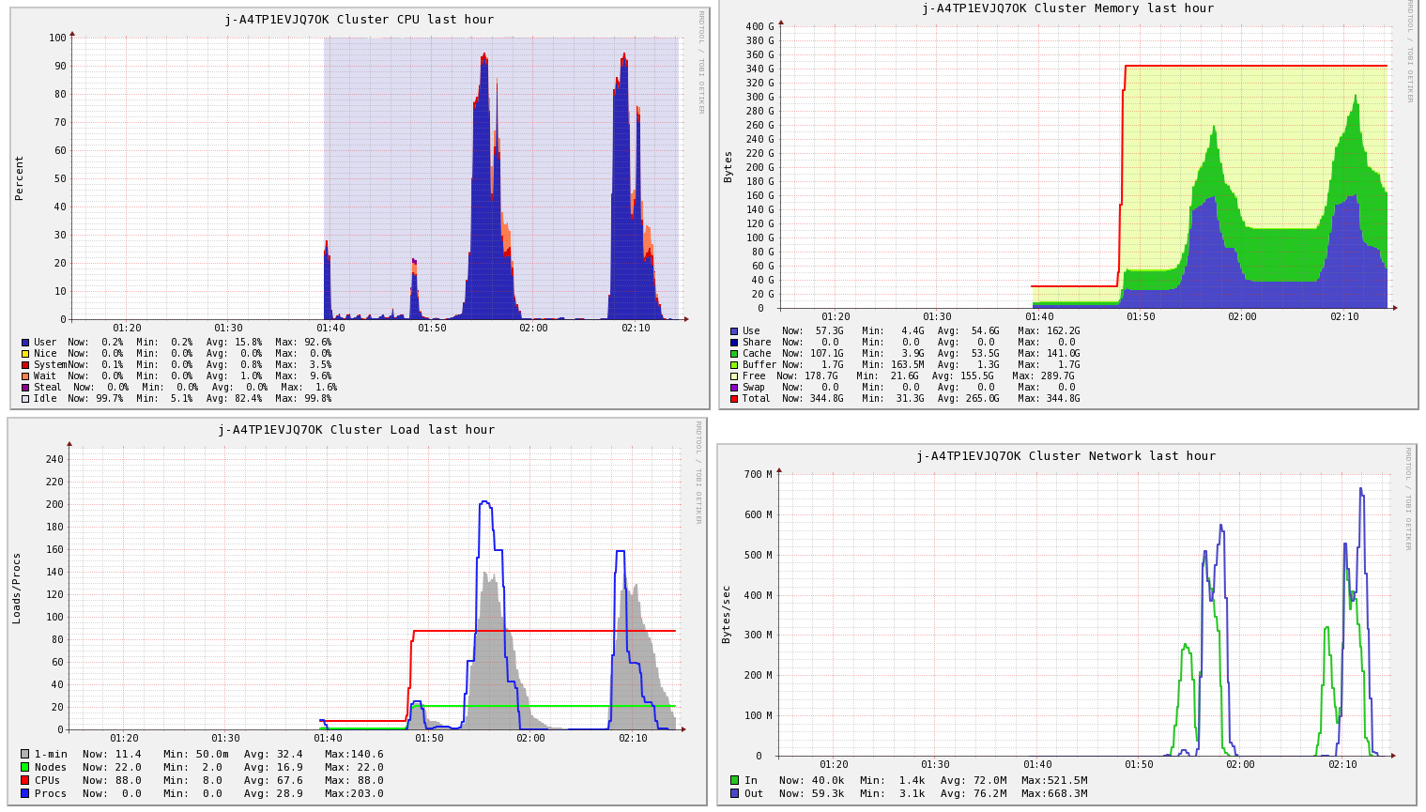Screen dimensions: 1426x812
Task: Click the 02:10 time label on Memory graph
Action: point(1344,316)
